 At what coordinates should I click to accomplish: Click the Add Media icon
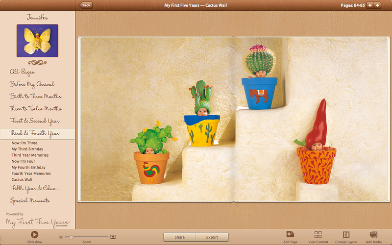[373, 235]
